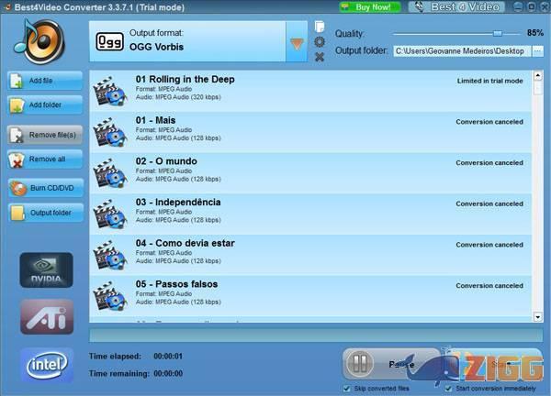The width and height of the screenshot is (551, 396).
Task: Click the Audio: MPEG Audio (320 kbps) text
Action: (x=178, y=97)
